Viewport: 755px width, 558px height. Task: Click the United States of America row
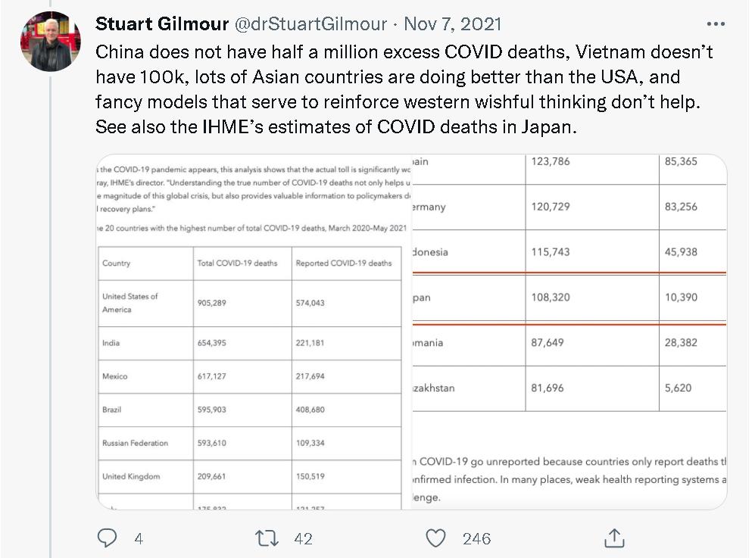click(130, 302)
